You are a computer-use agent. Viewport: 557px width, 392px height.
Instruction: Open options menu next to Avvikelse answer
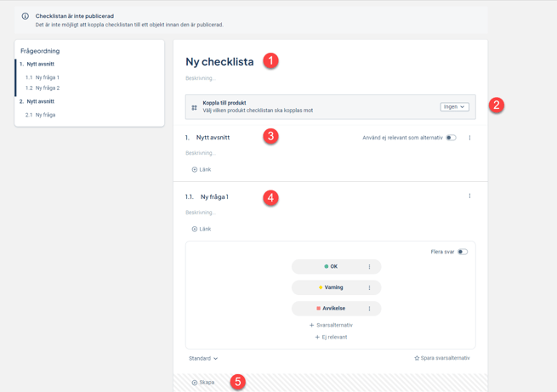coord(369,309)
